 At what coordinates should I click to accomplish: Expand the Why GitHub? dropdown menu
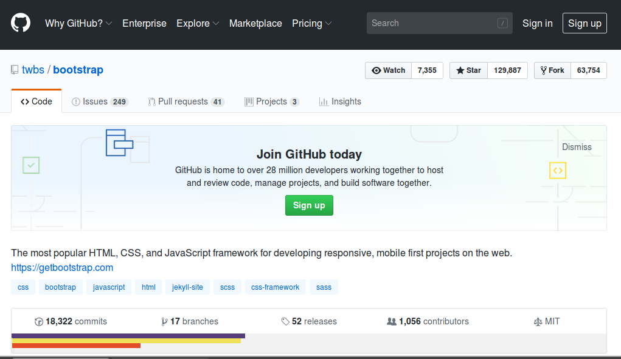click(x=78, y=24)
